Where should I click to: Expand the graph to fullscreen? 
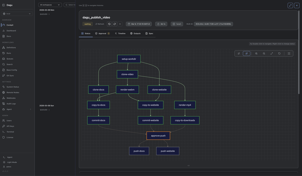coord(289,53)
